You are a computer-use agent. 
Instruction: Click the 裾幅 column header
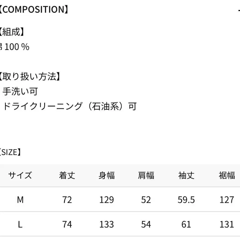(x=227, y=176)
